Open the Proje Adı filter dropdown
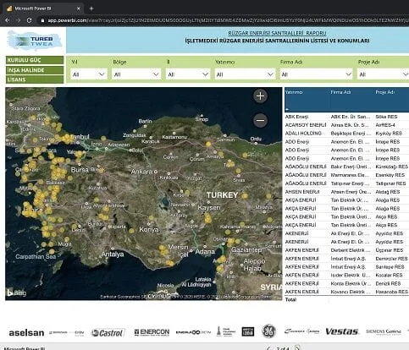This screenshot has width=409, height=350. (x=383, y=74)
